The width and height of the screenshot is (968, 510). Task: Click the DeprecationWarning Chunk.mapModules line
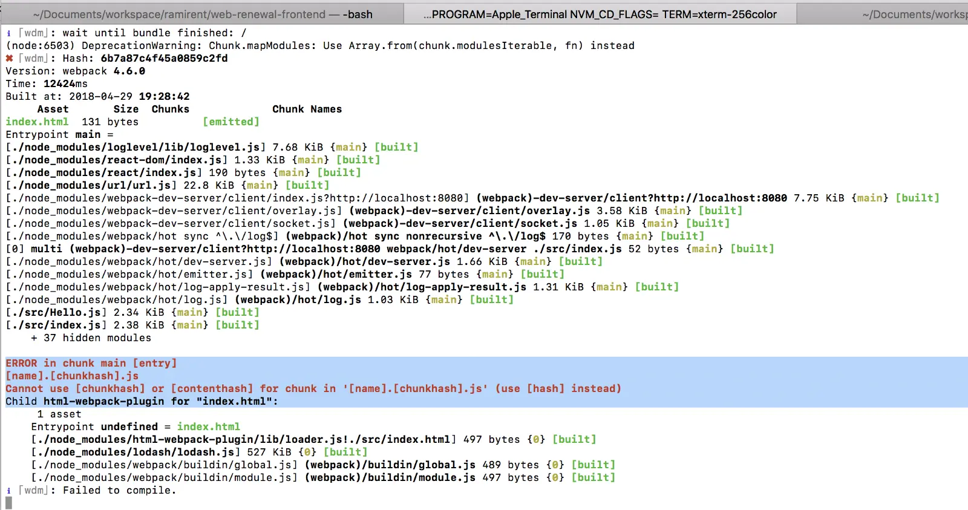tap(320, 45)
